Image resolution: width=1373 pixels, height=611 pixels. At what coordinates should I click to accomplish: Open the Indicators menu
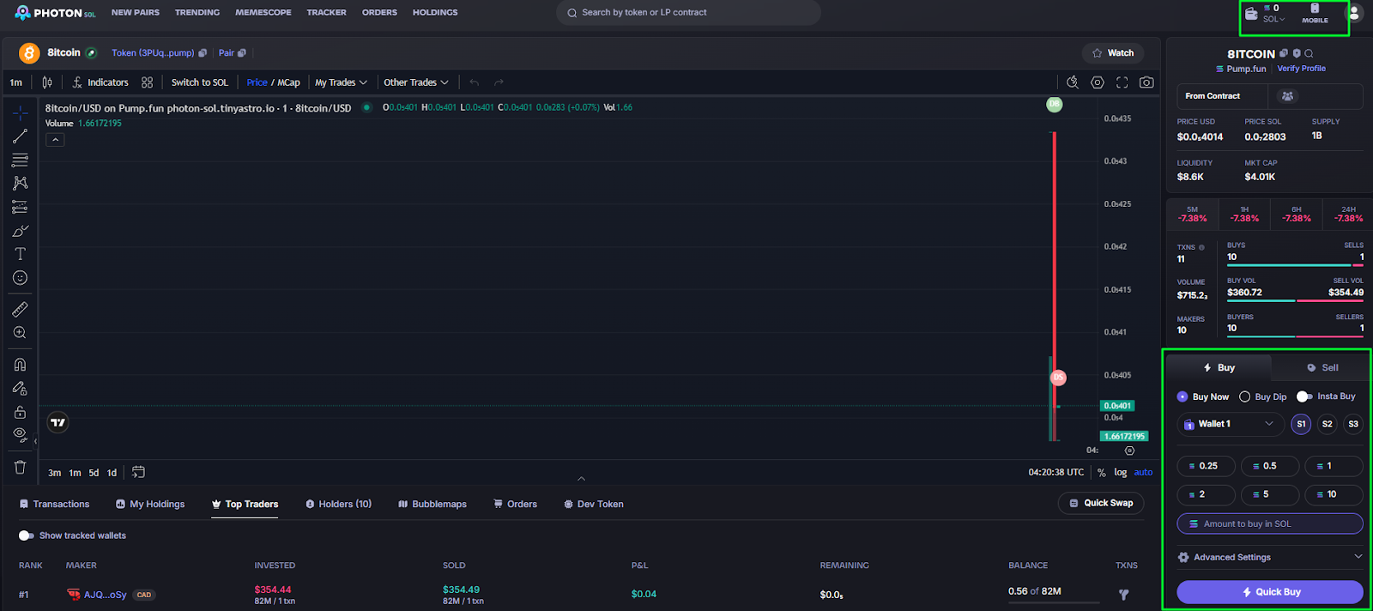[100, 82]
